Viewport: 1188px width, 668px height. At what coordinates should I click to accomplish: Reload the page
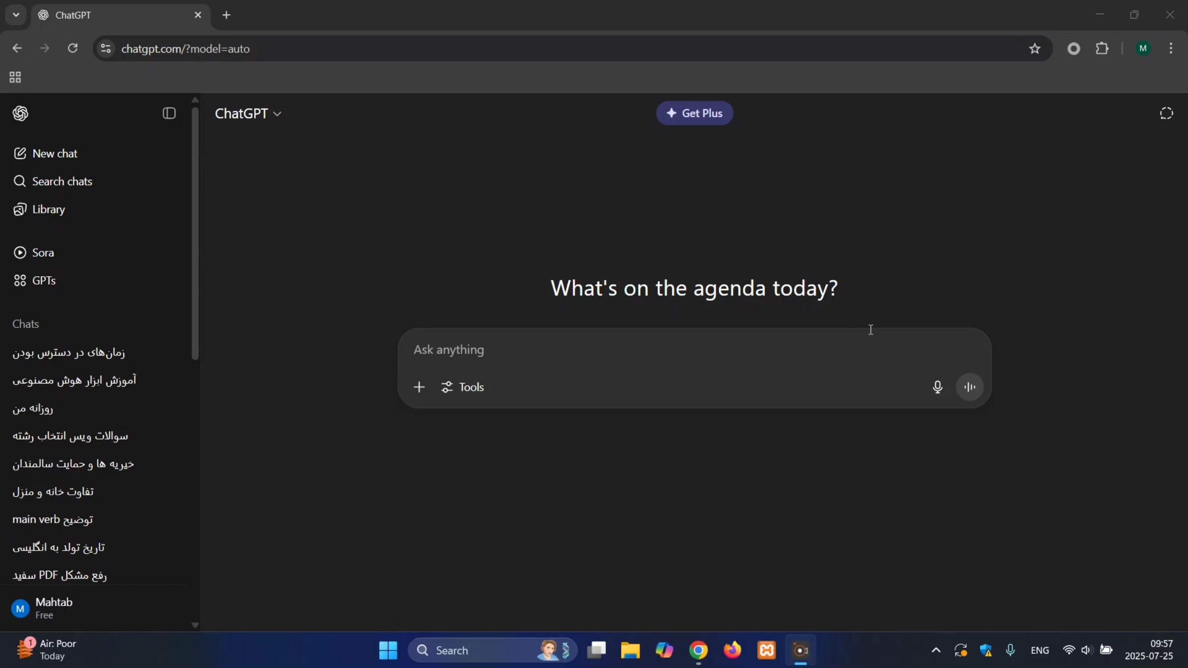point(73,49)
